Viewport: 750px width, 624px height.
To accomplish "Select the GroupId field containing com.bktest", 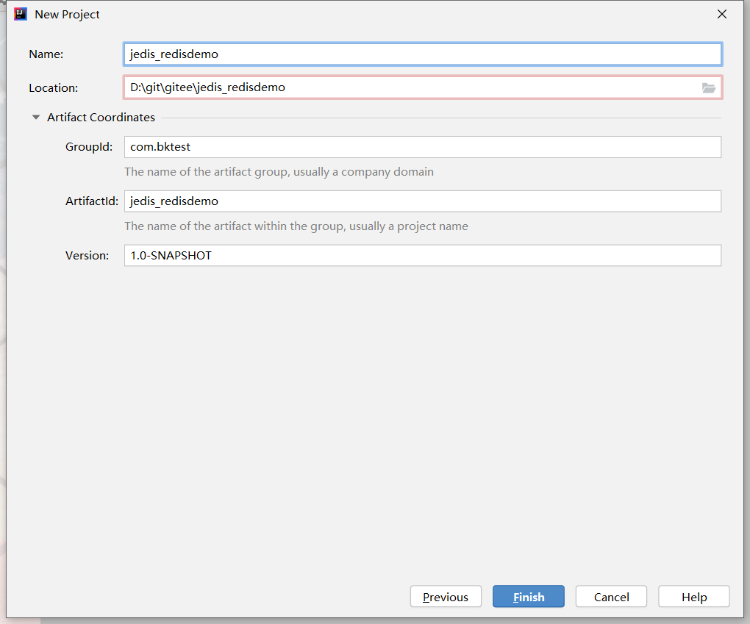I will click(422, 147).
